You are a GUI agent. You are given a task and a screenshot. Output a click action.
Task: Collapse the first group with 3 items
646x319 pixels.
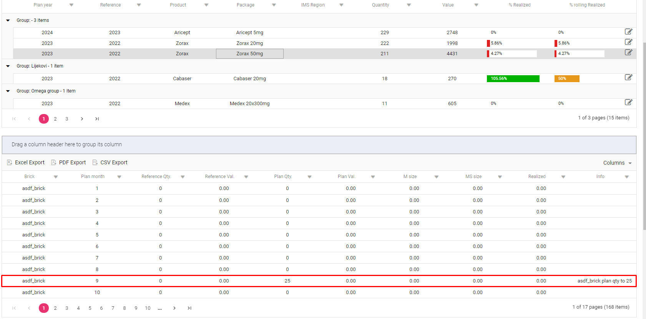coord(8,20)
